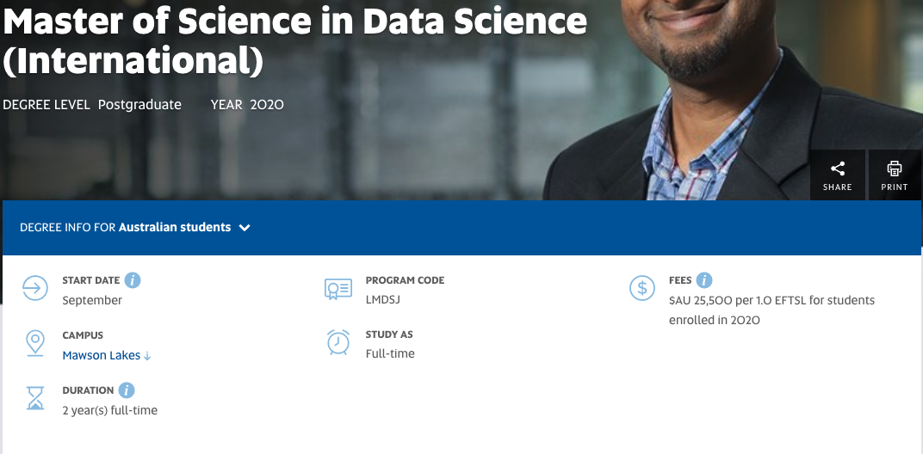Click the Campus location pin icon

click(35, 343)
